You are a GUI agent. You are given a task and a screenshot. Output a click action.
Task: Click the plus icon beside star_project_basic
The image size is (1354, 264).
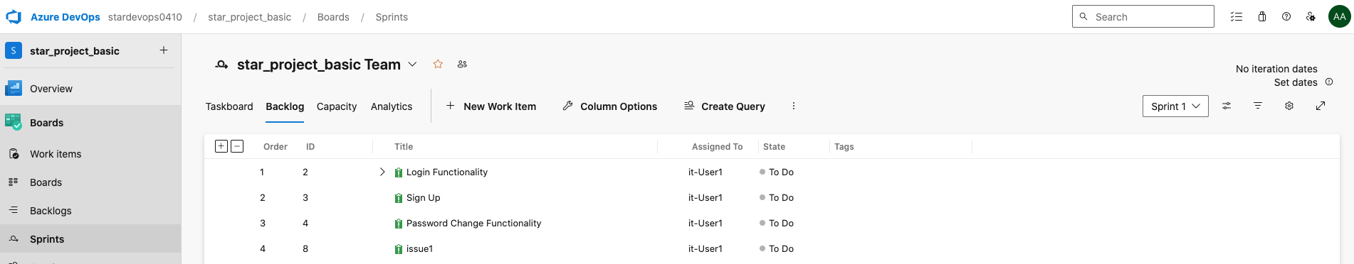(x=164, y=50)
